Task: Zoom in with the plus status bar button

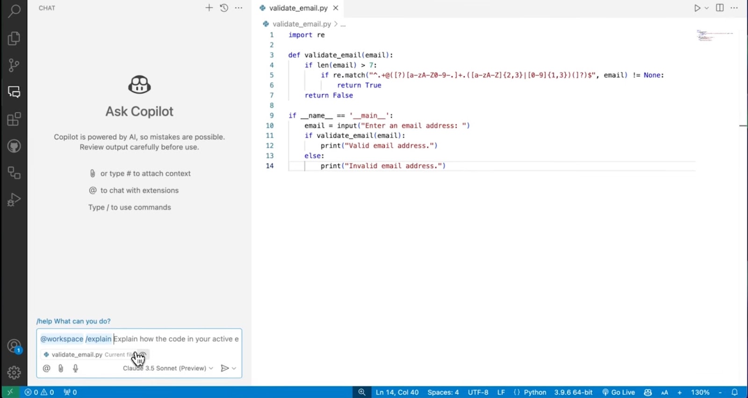Action: point(679,392)
